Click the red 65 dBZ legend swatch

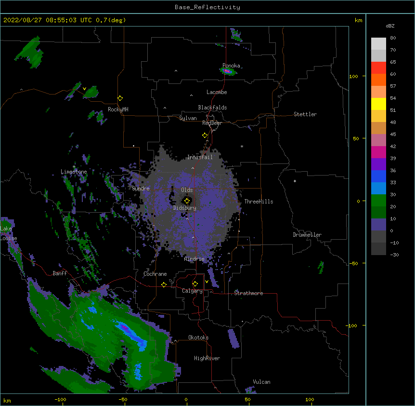point(378,68)
